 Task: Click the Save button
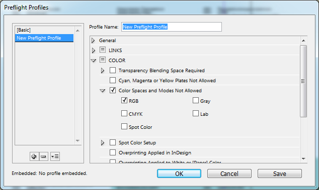click(280, 173)
